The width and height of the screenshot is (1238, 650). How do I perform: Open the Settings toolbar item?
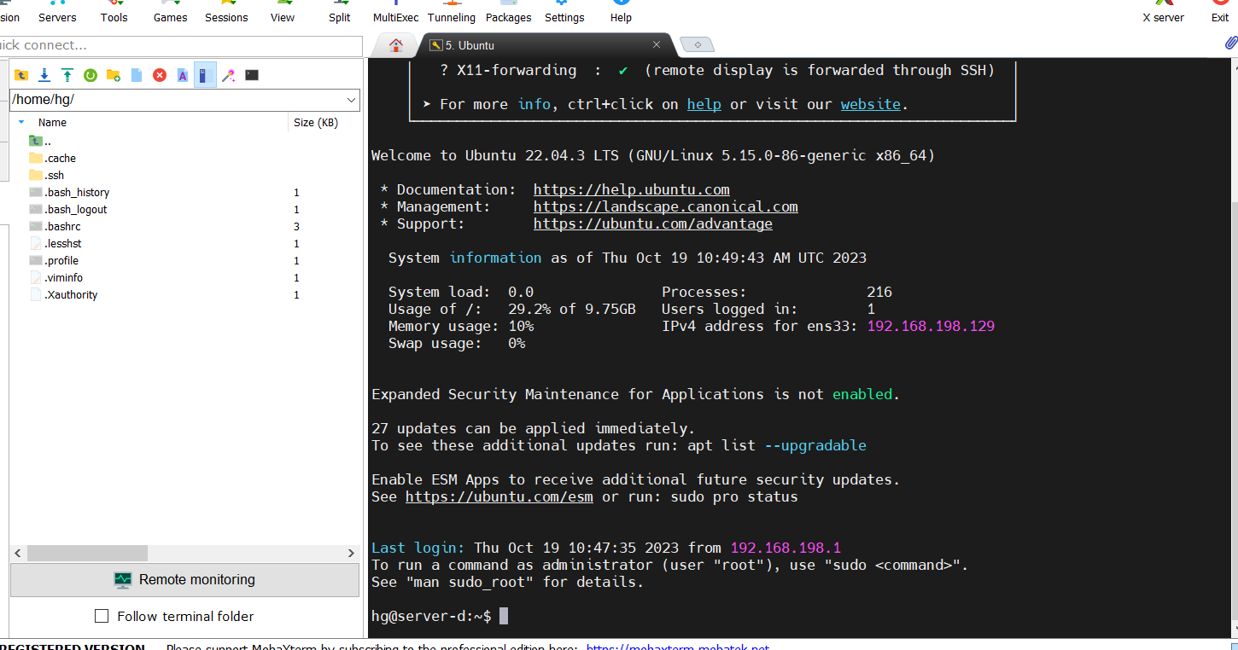click(x=564, y=12)
